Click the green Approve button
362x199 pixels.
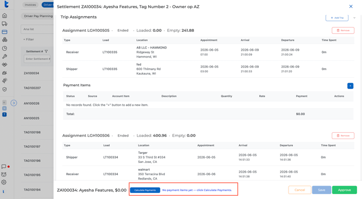coord(345,190)
